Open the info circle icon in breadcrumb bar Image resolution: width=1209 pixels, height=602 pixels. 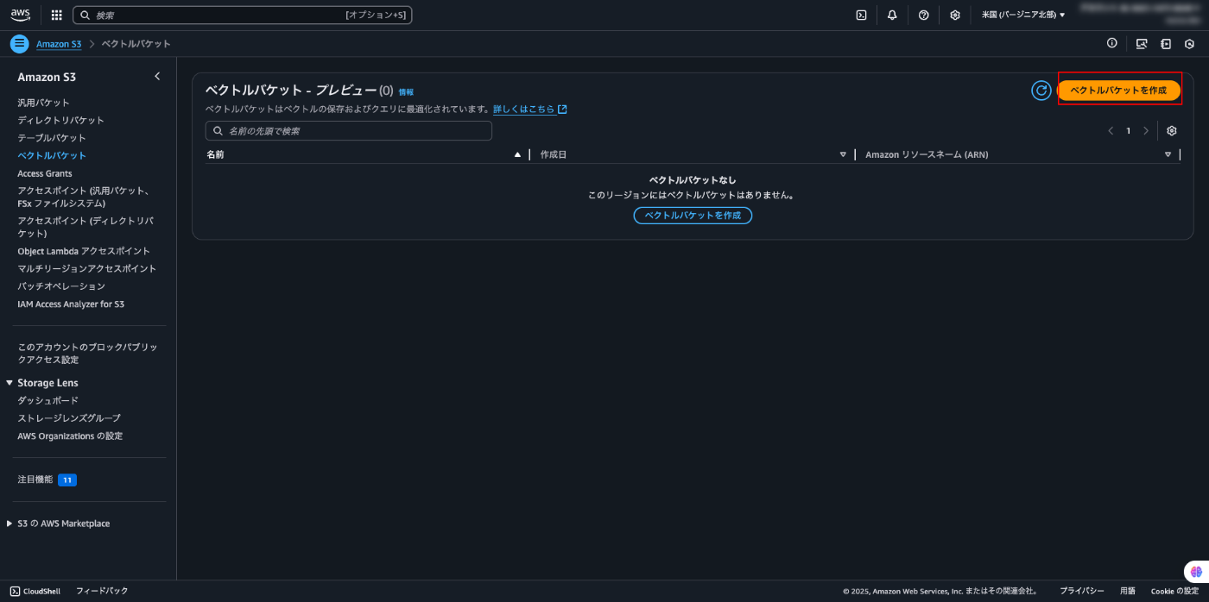[1112, 43]
